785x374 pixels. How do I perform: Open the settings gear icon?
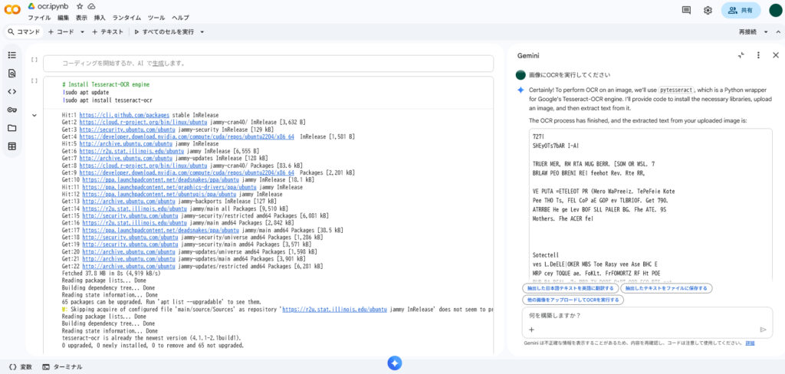tap(708, 10)
